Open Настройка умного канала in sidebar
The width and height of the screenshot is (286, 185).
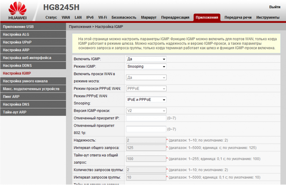[33, 81]
